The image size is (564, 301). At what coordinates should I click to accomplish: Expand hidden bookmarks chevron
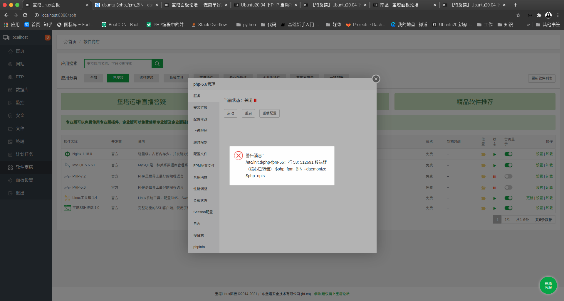(528, 25)
